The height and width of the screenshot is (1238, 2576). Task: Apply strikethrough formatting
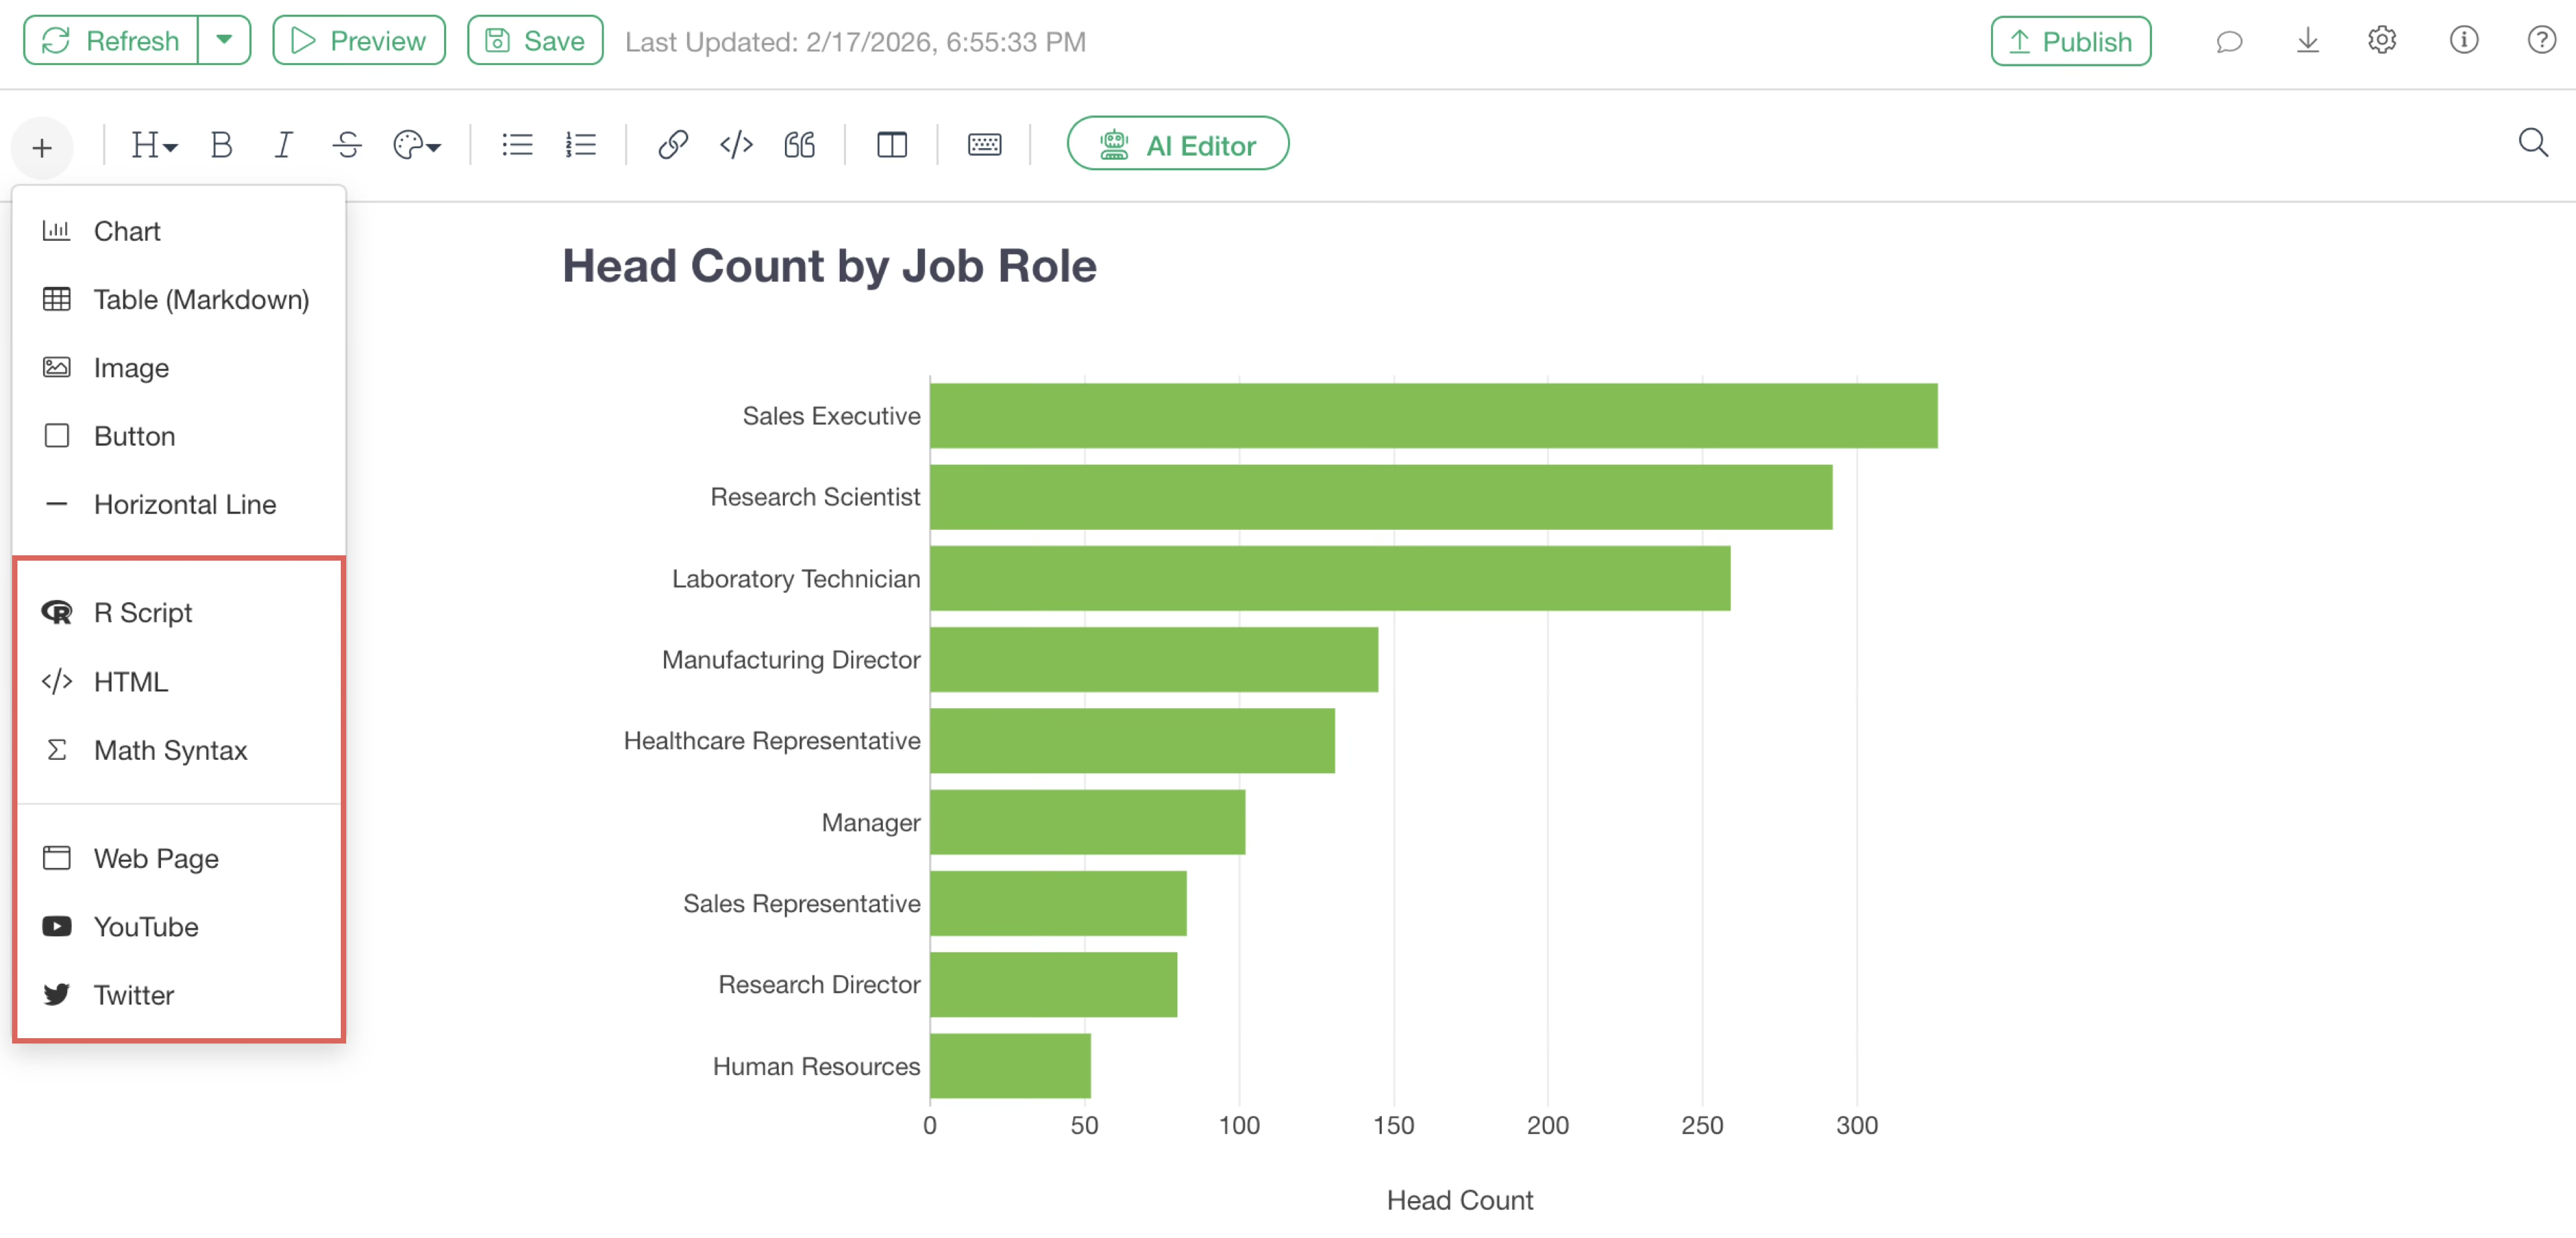(x=346, y=145)
